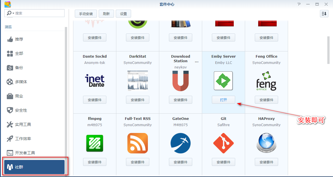
Task: Click the Feng Office package title
Action: [x=266, y=57]
